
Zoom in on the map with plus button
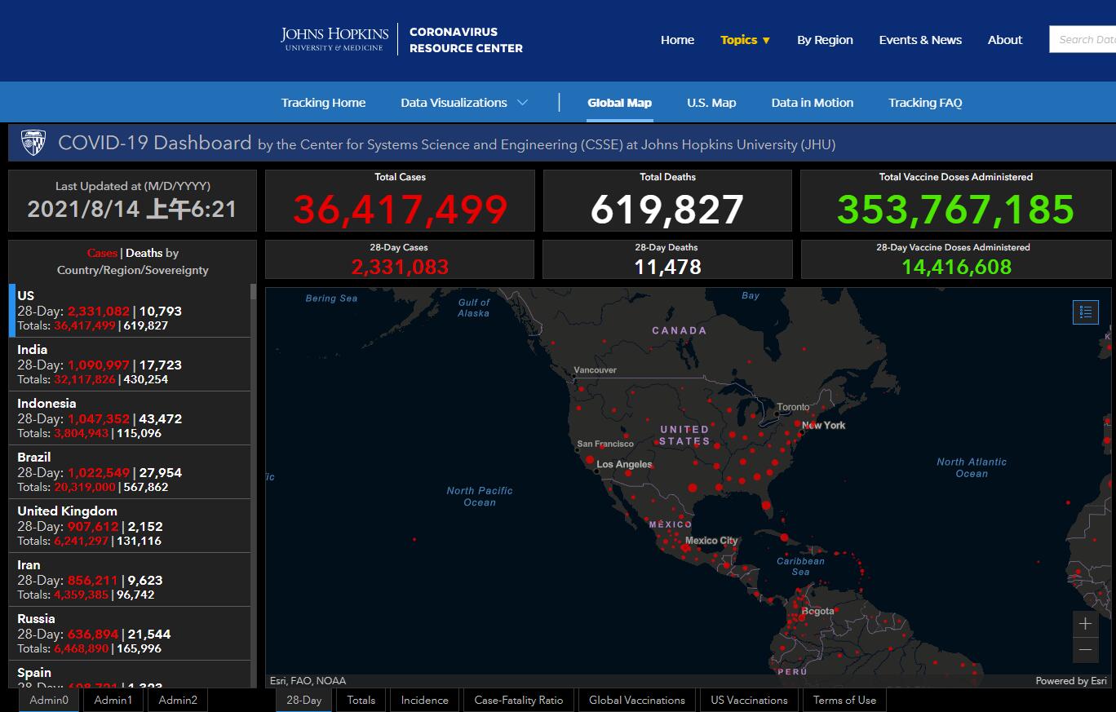(x=1085, y=624)
